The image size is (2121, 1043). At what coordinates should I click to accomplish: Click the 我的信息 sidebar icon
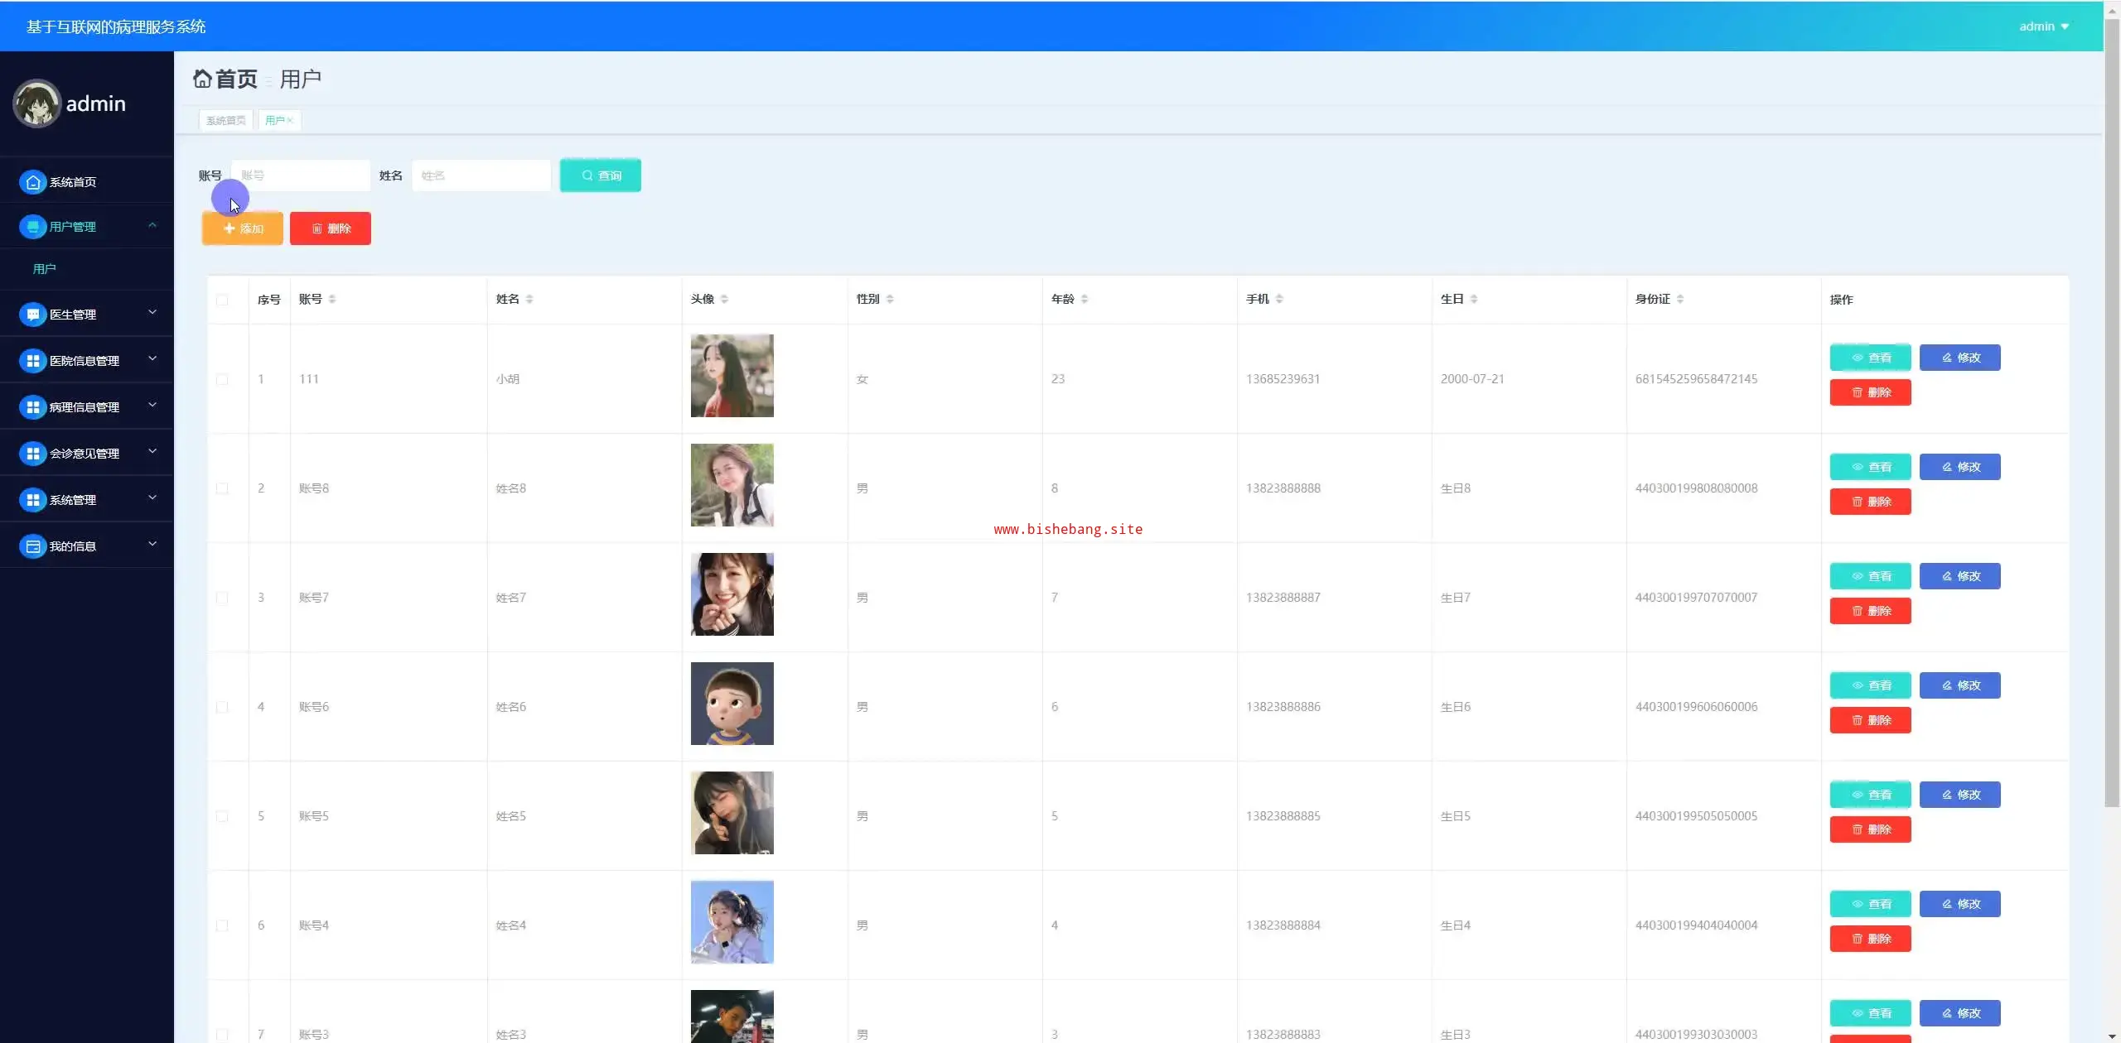tap(32, 546)
